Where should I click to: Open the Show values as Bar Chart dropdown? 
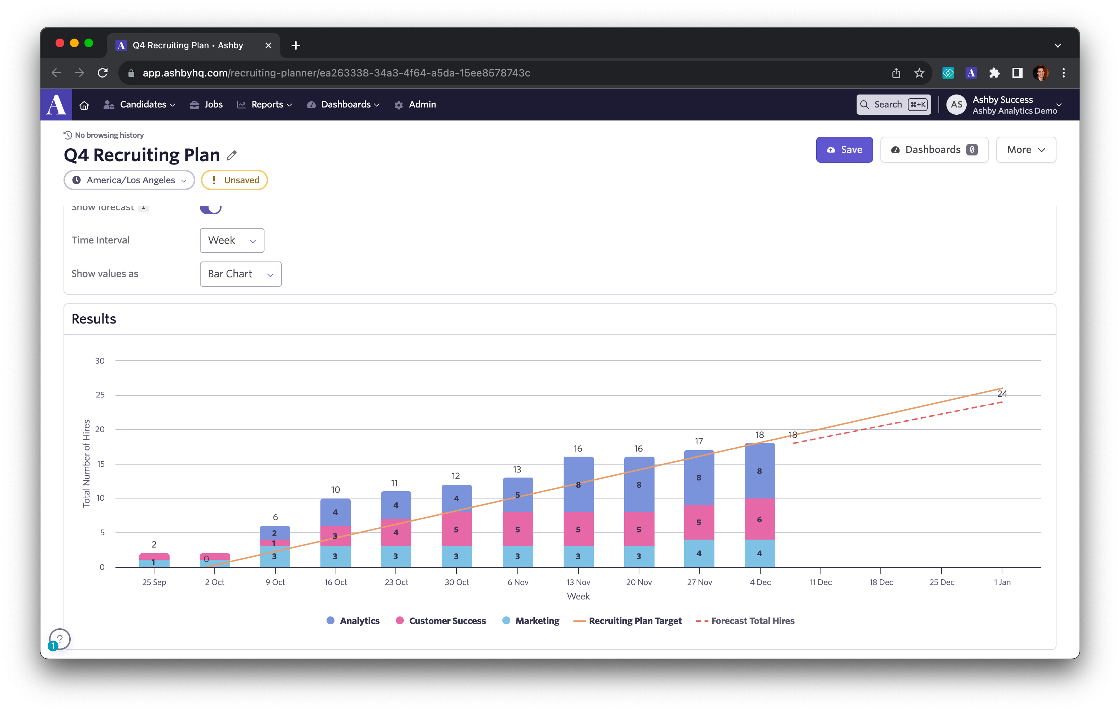(x=239, y=273)
